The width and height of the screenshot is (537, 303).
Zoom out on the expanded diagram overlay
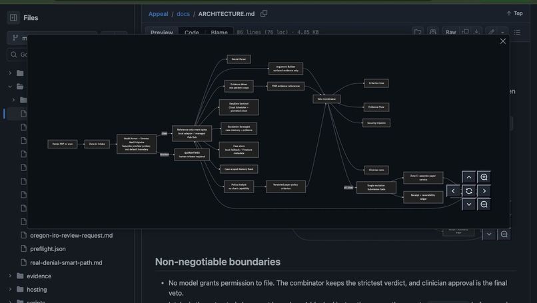[484, 204]
